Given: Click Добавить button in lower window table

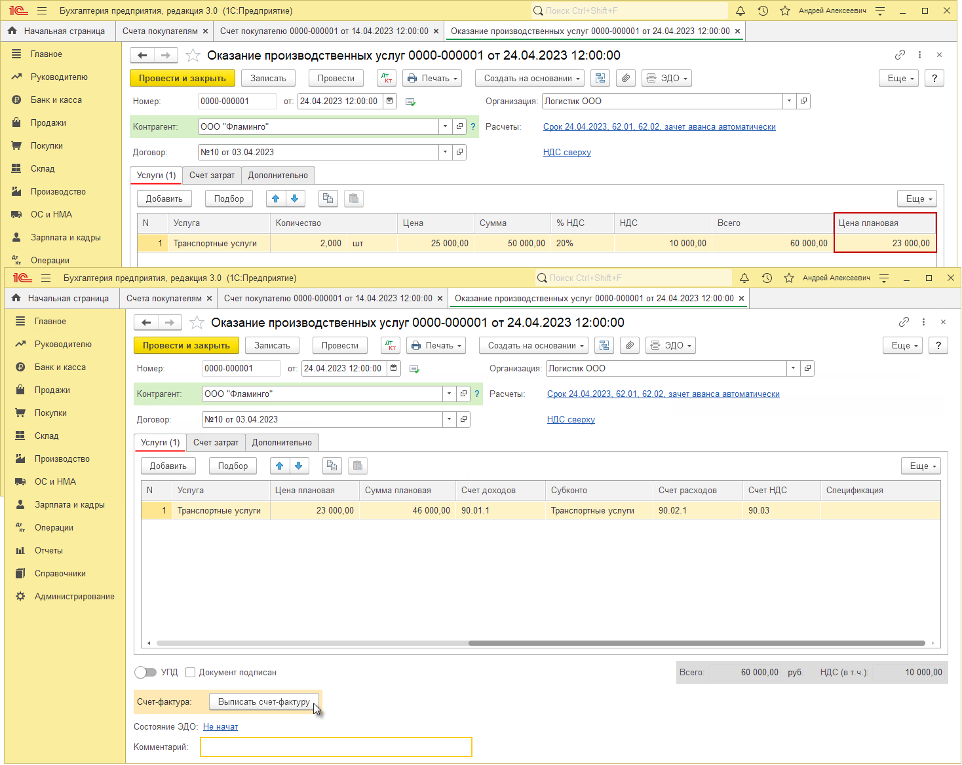Looking at the screenshot, I should tap(168, 466).
